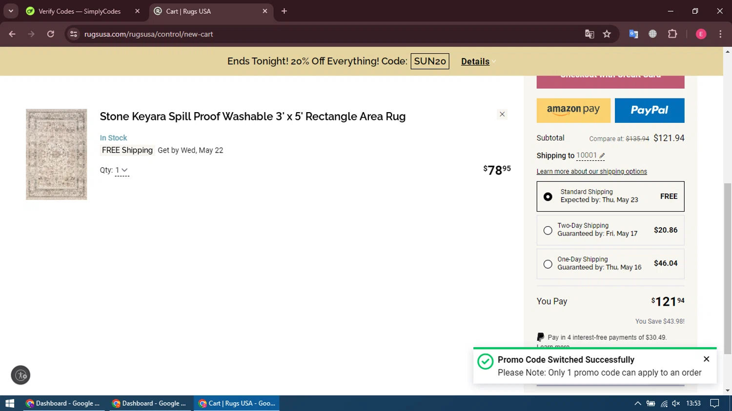Show hidden system tray icons
Screen dimensions: 732x411
(x=638, y=403)
